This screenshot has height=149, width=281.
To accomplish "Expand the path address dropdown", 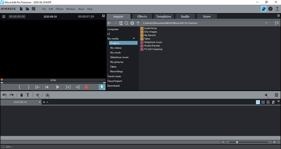I will pyautogui.click(x=266, y=23).
